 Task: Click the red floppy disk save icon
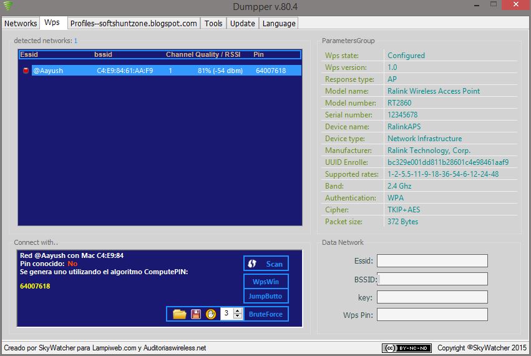196,314
